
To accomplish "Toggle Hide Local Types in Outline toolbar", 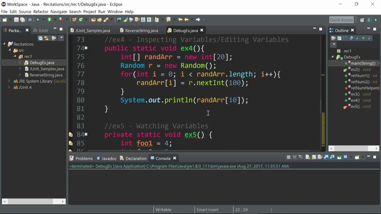I will pyautogui.click(x=369, y=38).
